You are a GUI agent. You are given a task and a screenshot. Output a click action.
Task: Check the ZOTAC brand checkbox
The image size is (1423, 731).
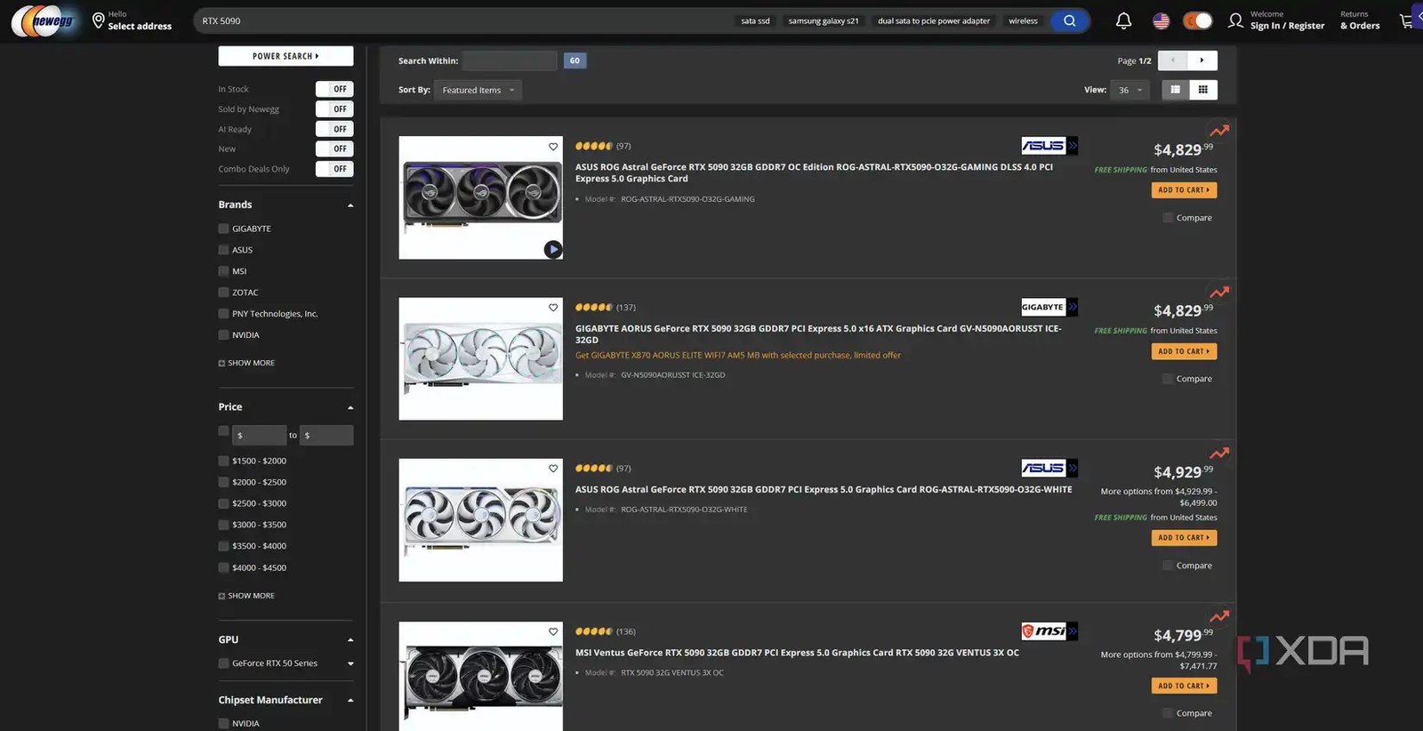click(x=223, y=293)
